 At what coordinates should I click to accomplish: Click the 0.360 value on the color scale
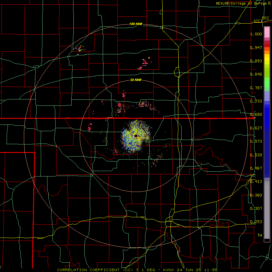[256, 195]
